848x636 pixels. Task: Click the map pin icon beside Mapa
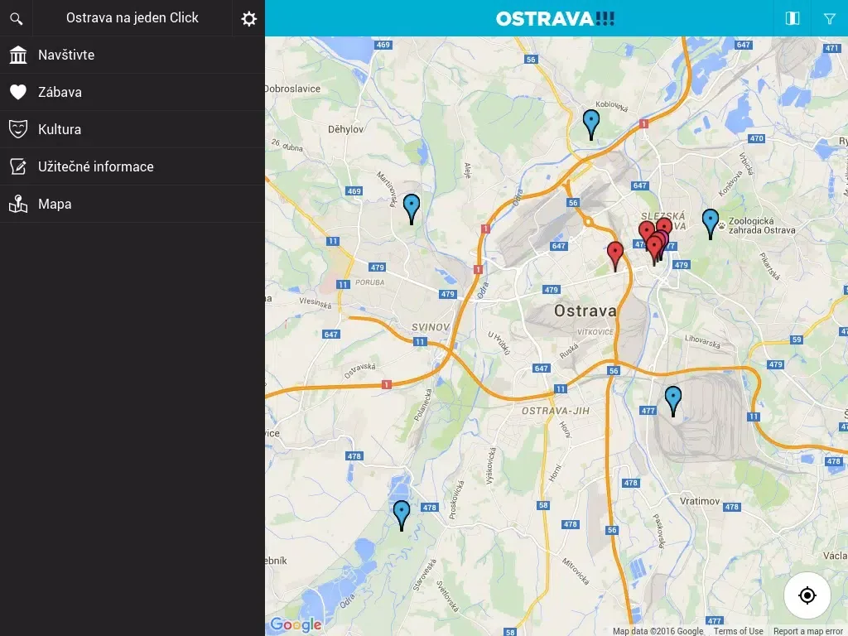(18, 204)
